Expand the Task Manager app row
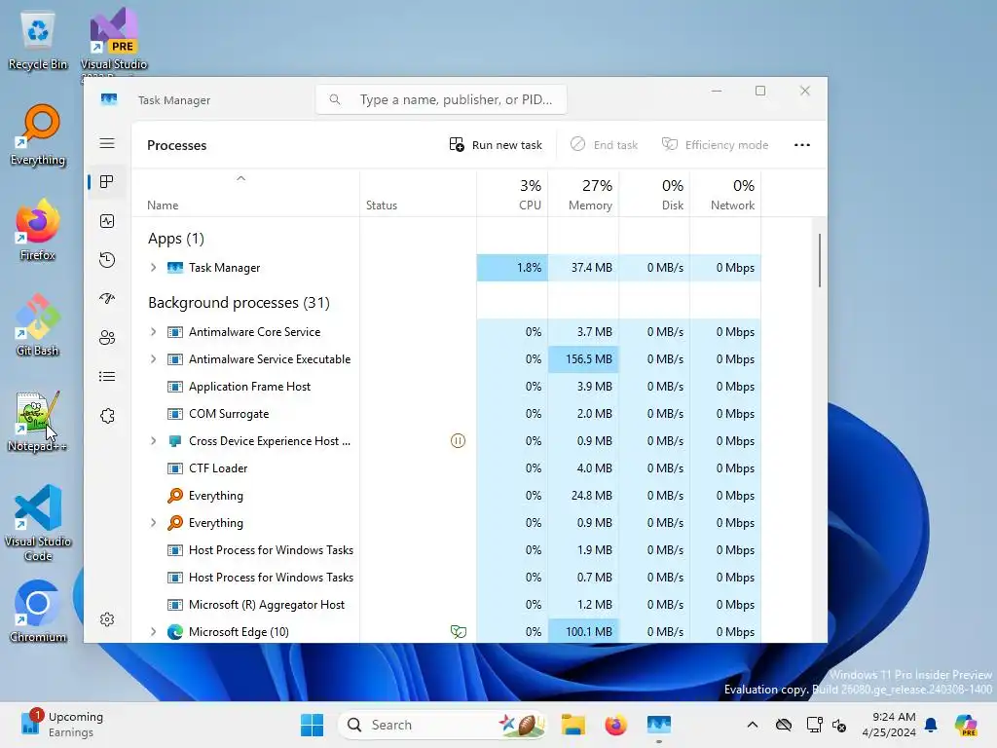Viewport: 997px width, 748px height. 153,268
